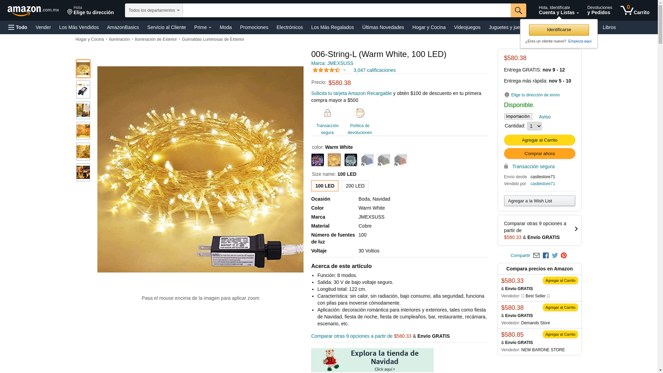Select the 200 LED size option
Screen dimensions: 663x373
pos(355,186)
